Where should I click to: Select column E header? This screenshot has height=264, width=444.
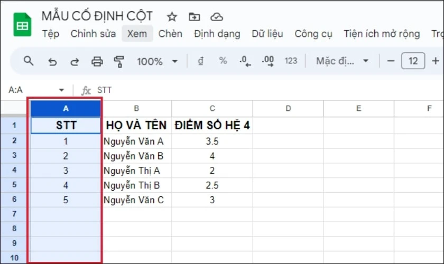point(358,108)
